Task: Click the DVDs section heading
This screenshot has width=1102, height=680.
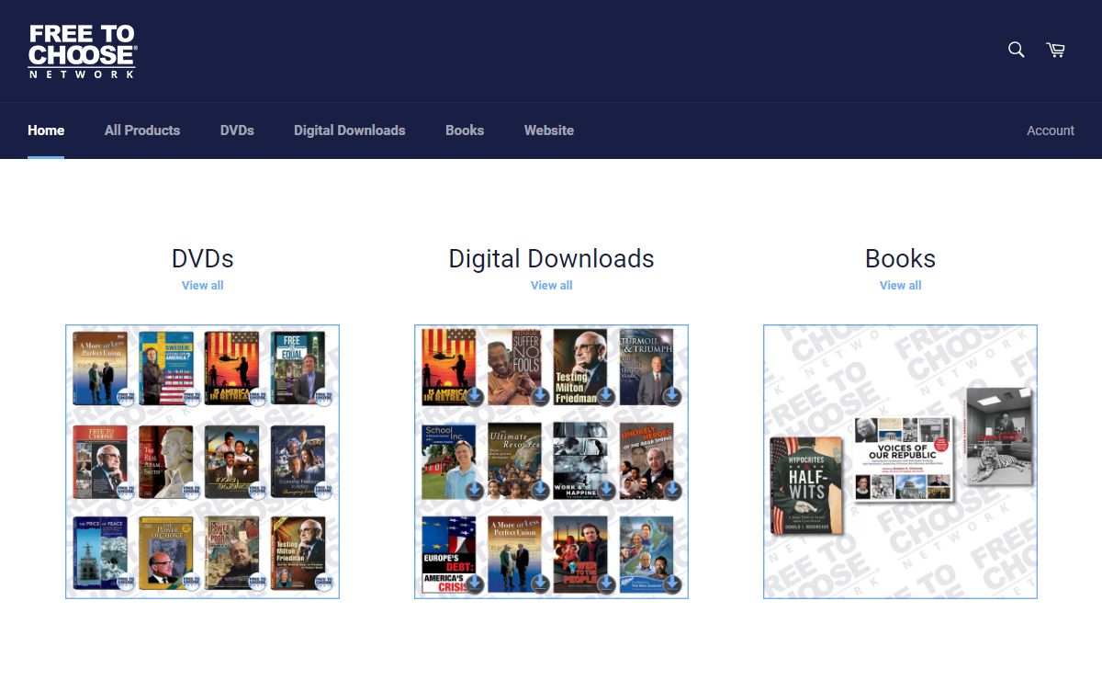Action: click(x=203, y=259)
